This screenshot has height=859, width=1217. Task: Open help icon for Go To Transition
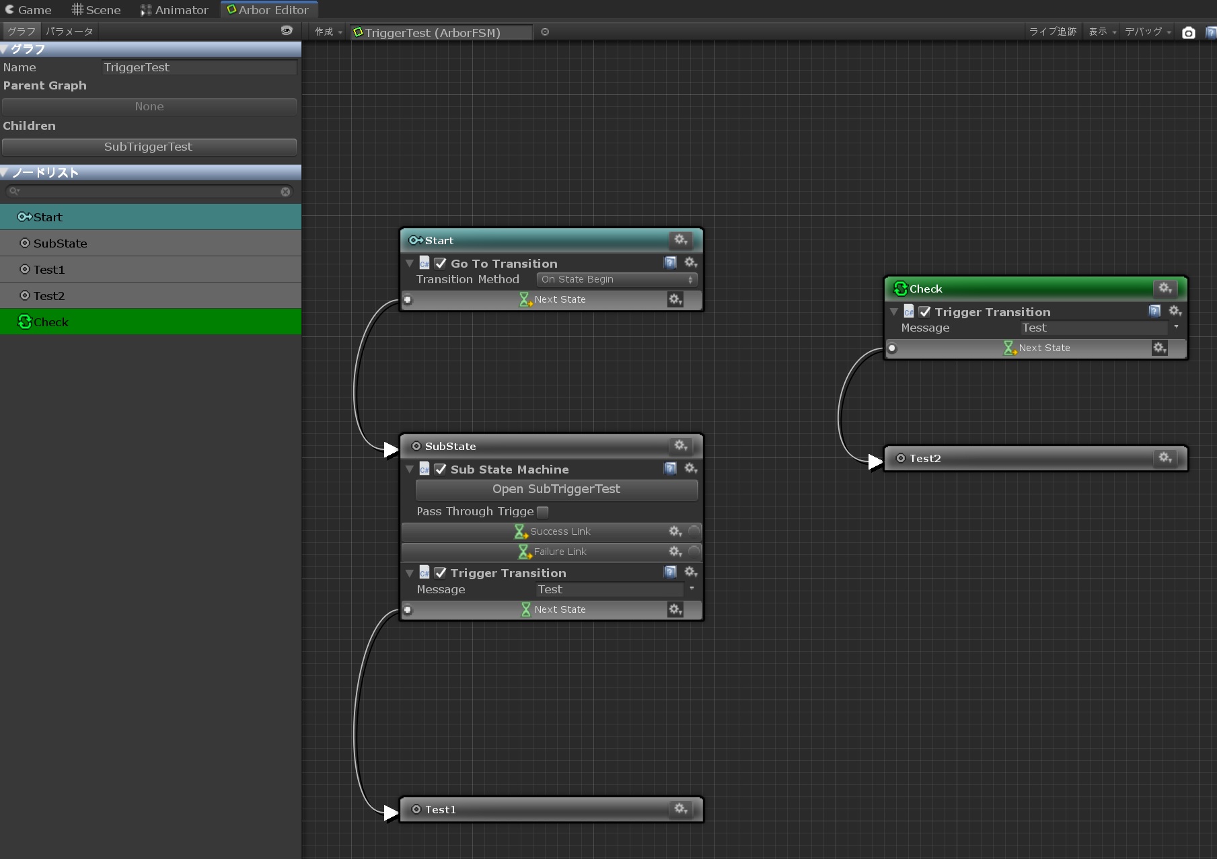coord(670,263)
